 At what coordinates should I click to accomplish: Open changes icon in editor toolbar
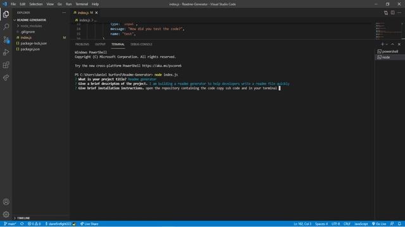(x=385, y=13)
